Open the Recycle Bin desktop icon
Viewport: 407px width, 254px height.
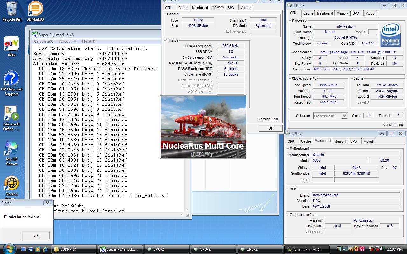(x=11, y=11)
